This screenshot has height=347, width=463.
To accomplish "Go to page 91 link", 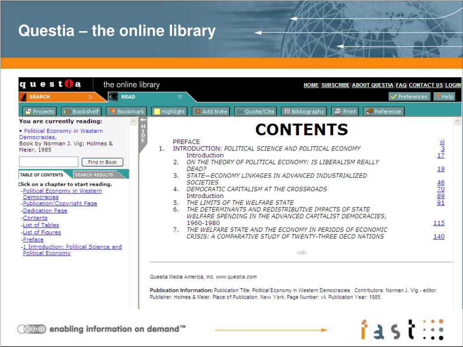I will pos(441,203).
